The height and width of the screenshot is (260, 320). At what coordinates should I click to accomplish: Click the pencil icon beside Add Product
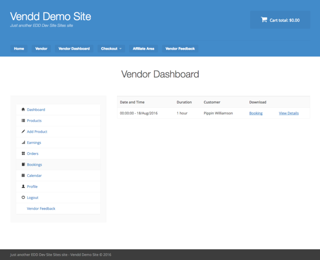point(23,131)
